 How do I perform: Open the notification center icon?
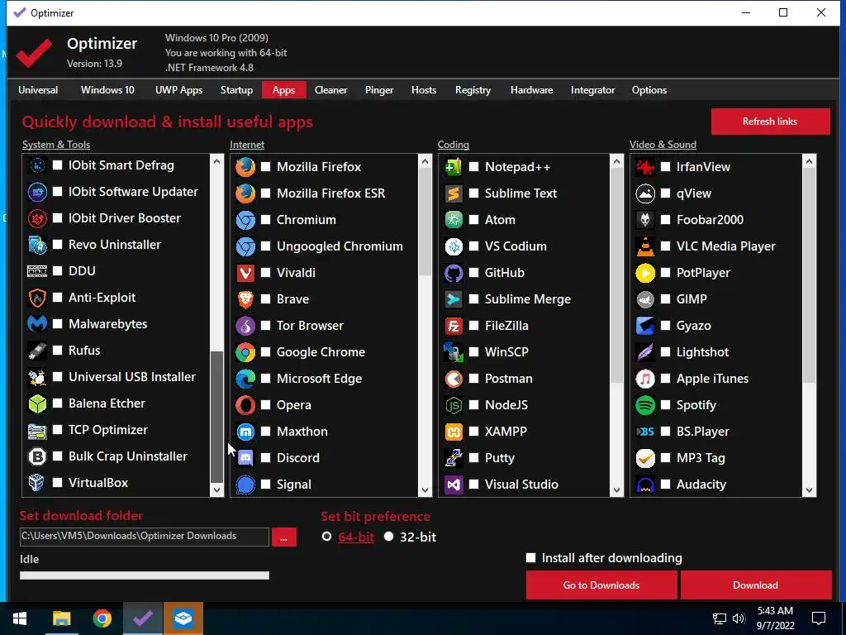(819, 618)
